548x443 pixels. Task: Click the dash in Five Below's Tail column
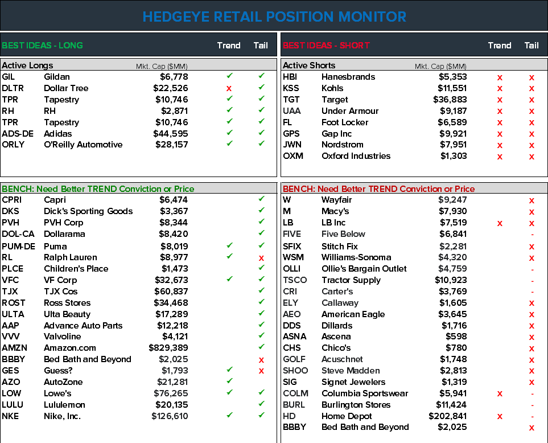point(531,234)
